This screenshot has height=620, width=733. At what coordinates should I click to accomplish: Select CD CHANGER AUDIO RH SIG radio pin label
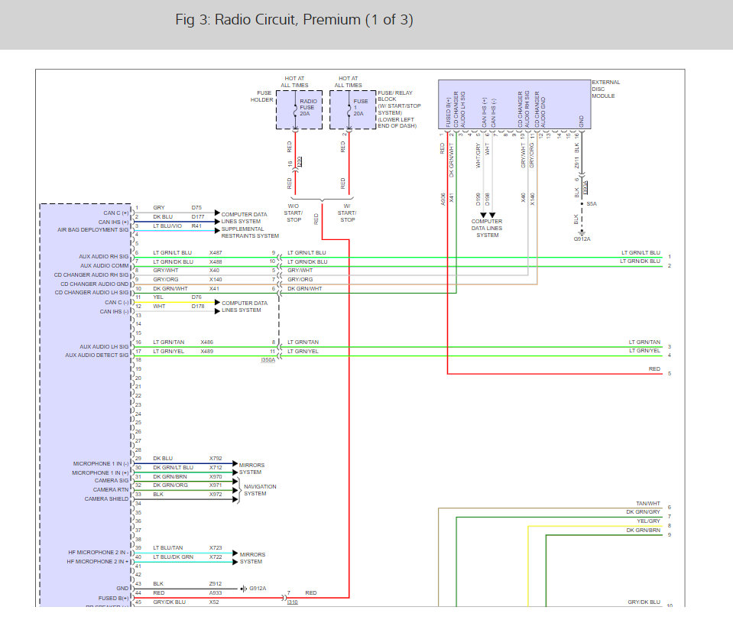coord(91,275)
